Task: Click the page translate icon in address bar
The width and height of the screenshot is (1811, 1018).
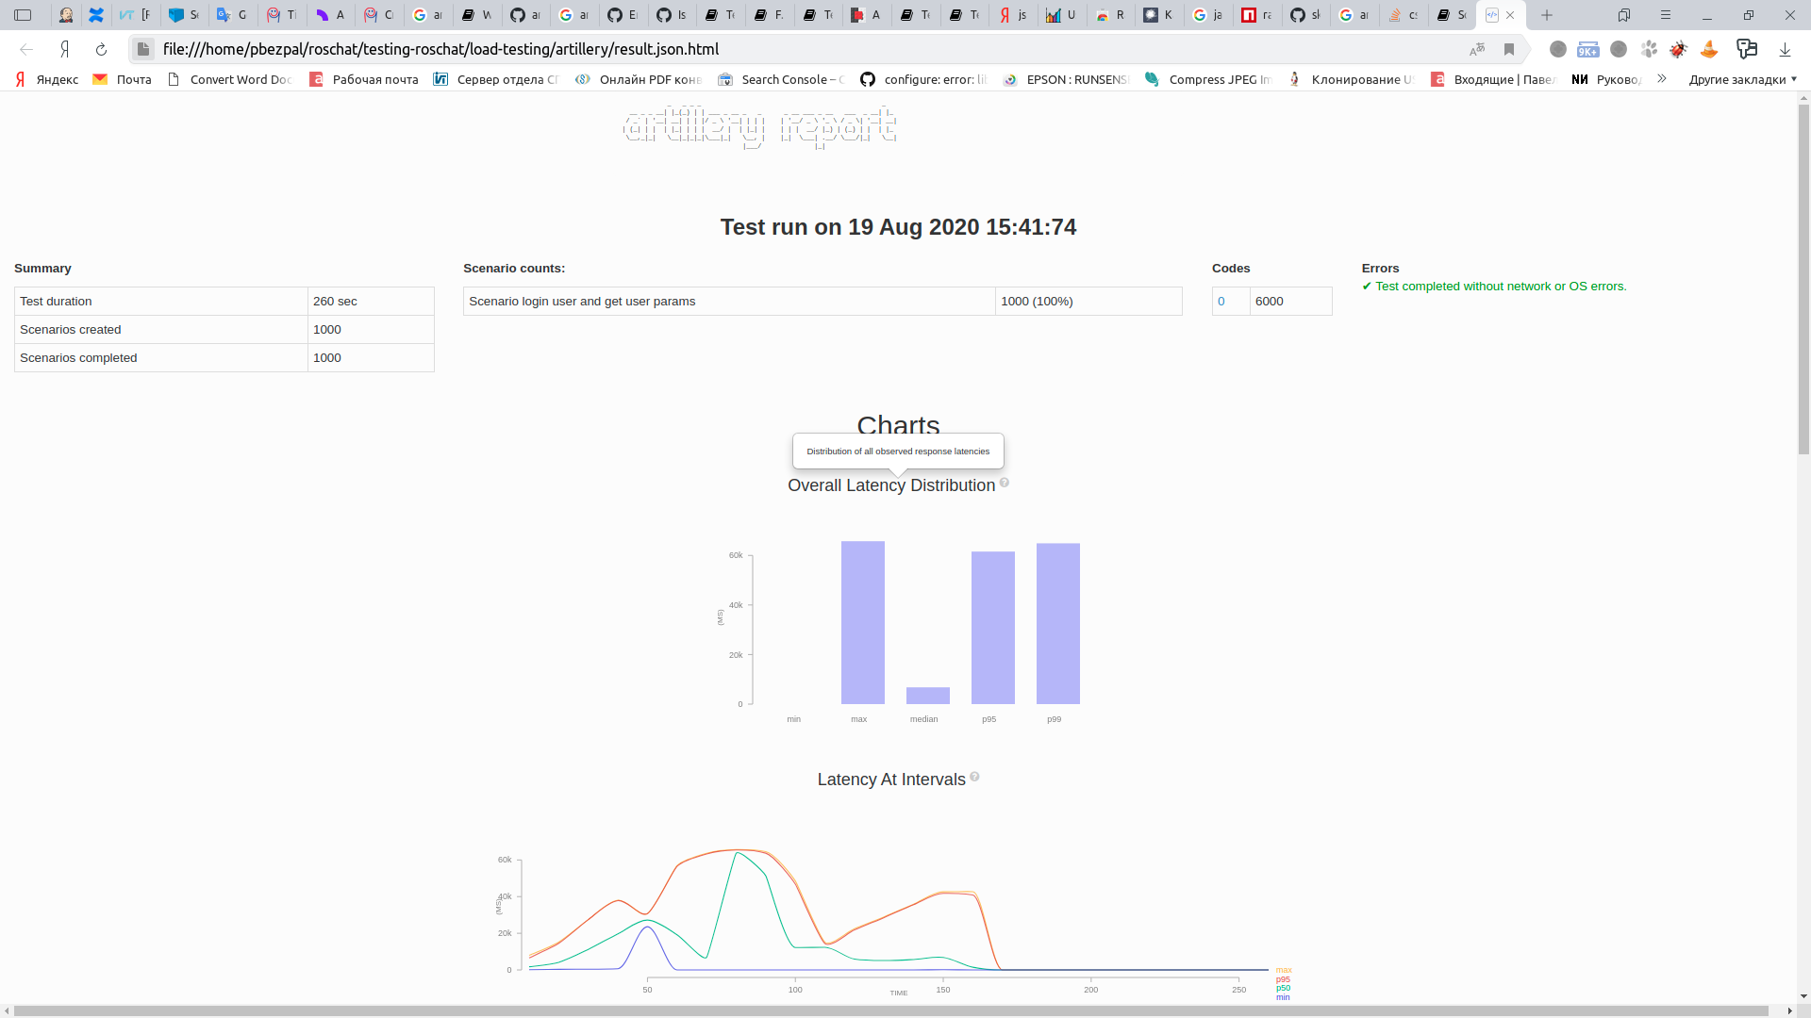Action: pos(1478,49)
